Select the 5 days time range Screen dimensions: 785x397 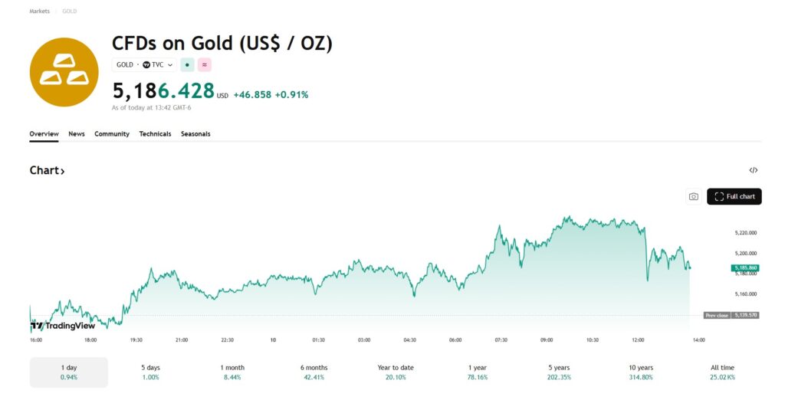[149, 372]
